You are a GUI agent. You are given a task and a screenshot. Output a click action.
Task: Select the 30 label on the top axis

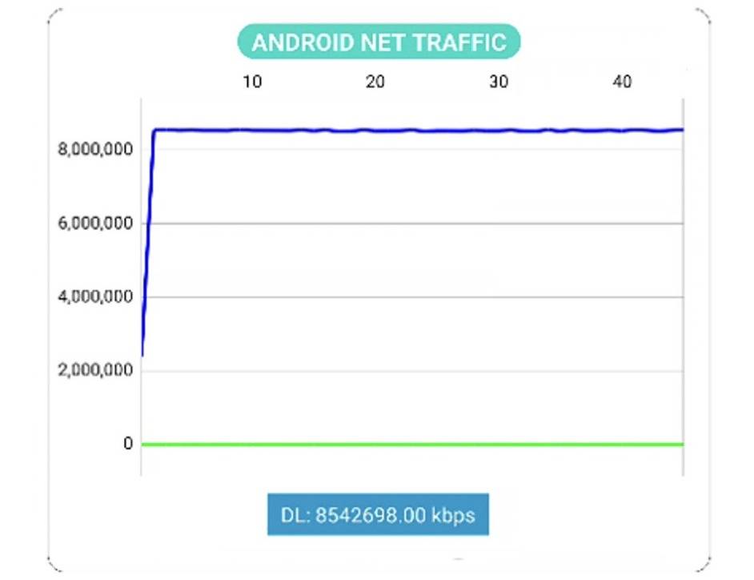(x=499, y=82)
